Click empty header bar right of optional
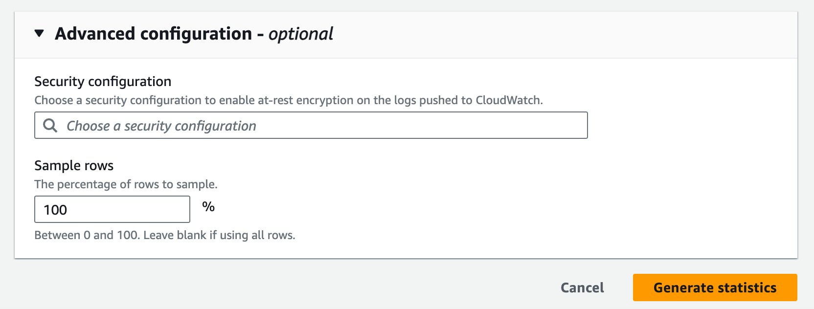The width and height of the screenshot is (814, 309). coord(563,34)
